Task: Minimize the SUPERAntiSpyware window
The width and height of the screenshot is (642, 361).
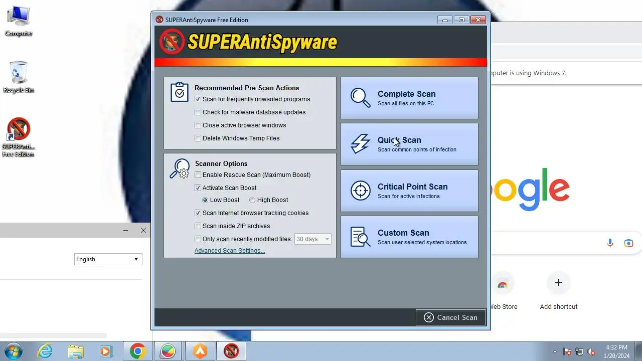Action: [444, 20]
